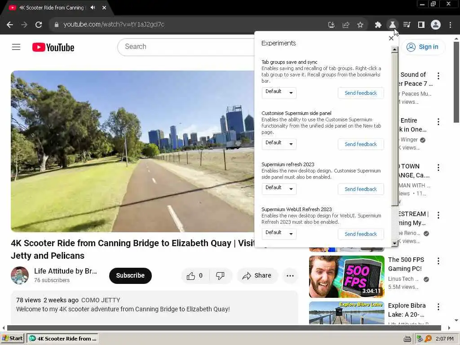This screenshot has width=460, height=345.
Task: Open the media controls toolbar icon
Action: (407, 25)
